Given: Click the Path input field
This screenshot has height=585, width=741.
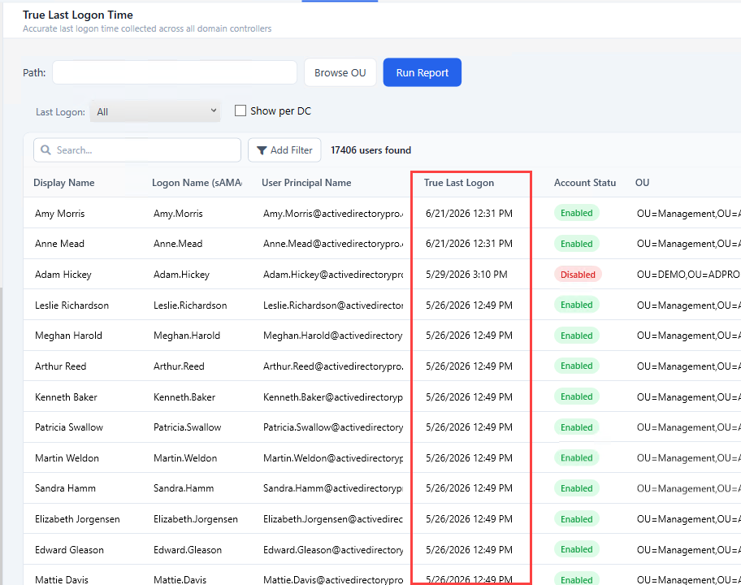Looking at the screenshot, I should click(x=175, y=72).
